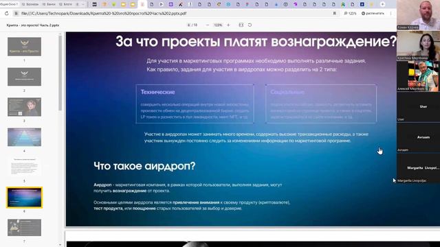Select slide thumbnail 3 with a portrait

[25, 107]
